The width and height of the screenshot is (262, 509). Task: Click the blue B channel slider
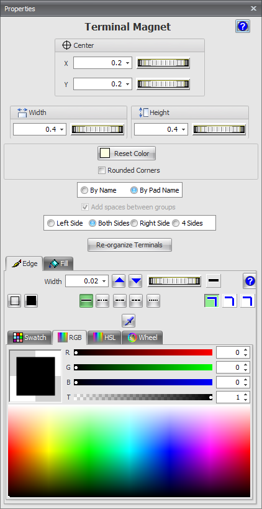coord(143,382)
